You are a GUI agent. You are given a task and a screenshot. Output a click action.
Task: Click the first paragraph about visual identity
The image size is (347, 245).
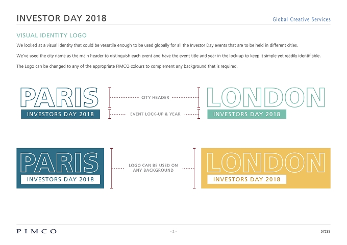point(157,45)
